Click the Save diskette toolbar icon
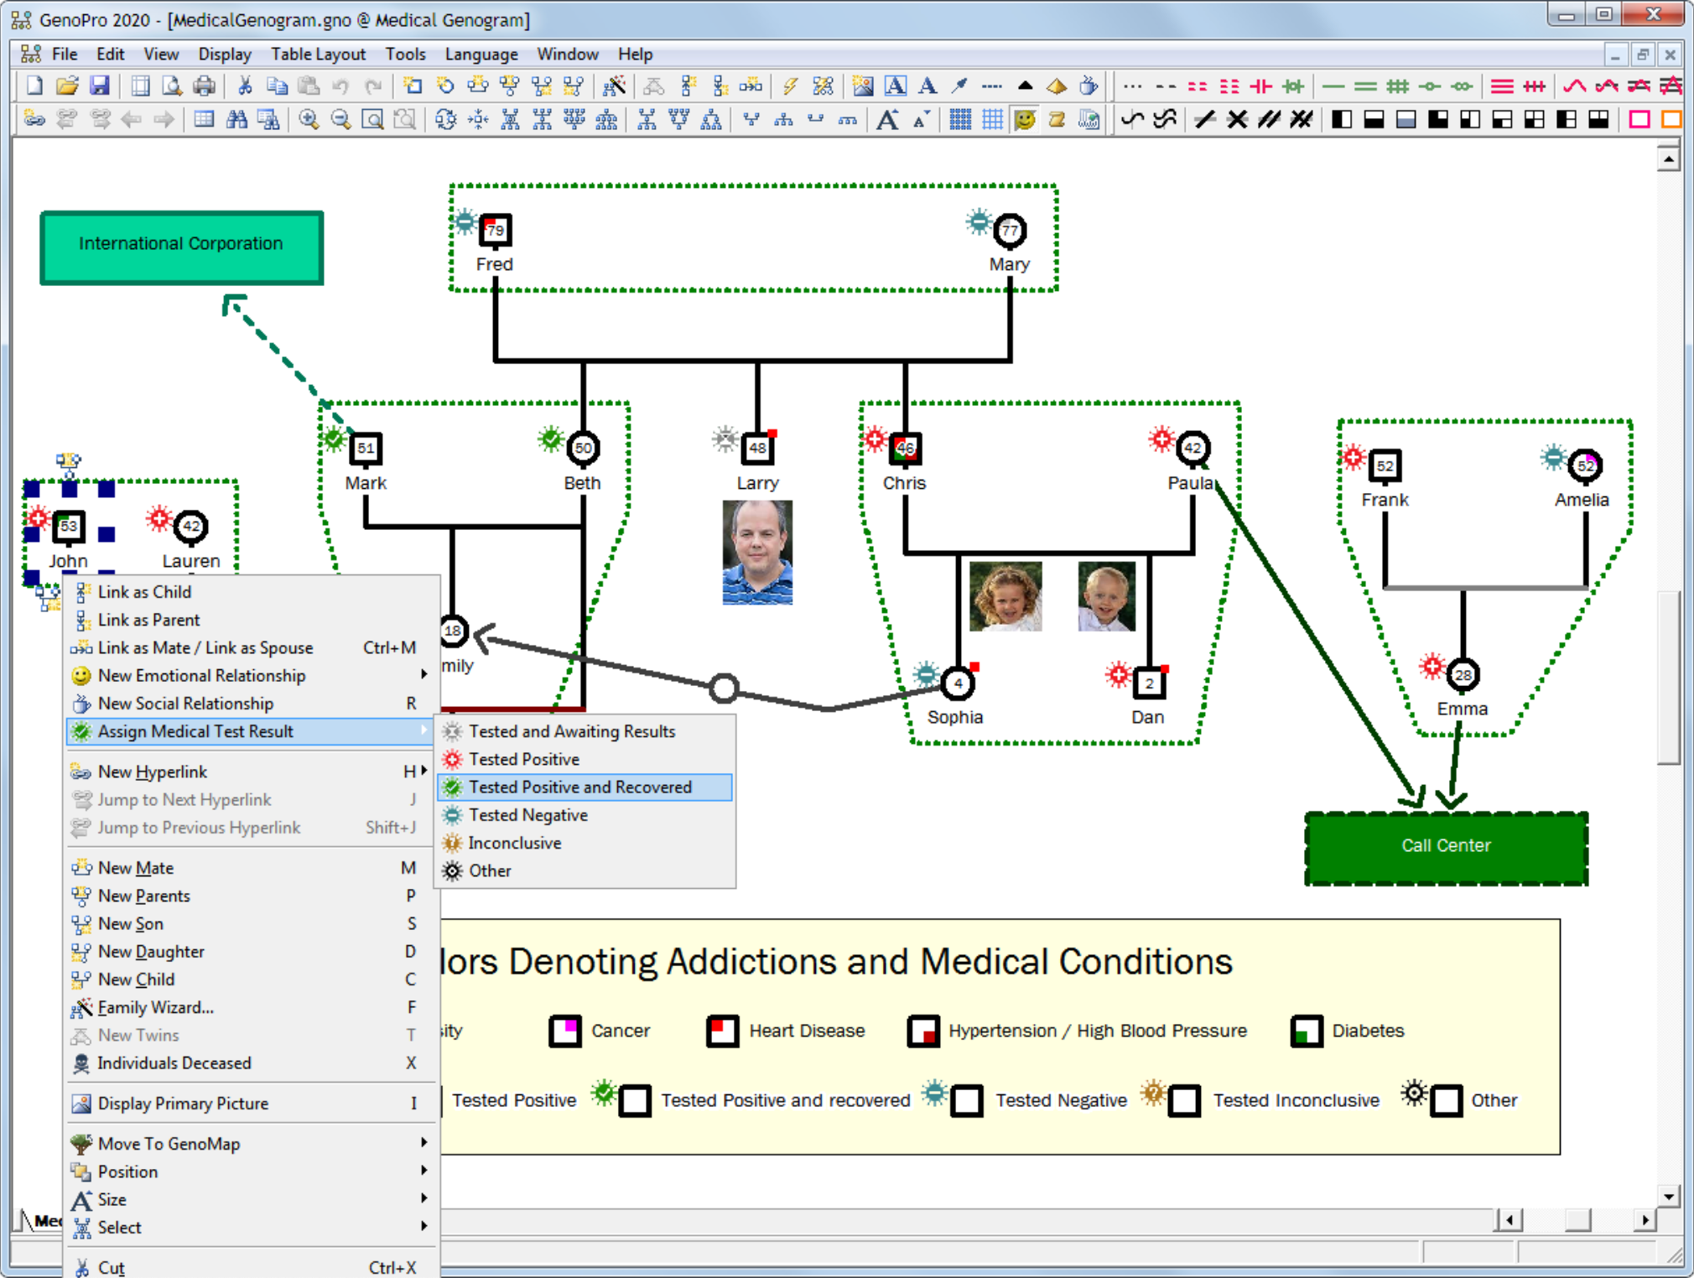1694x1278 pixels. tap(99, 86)
